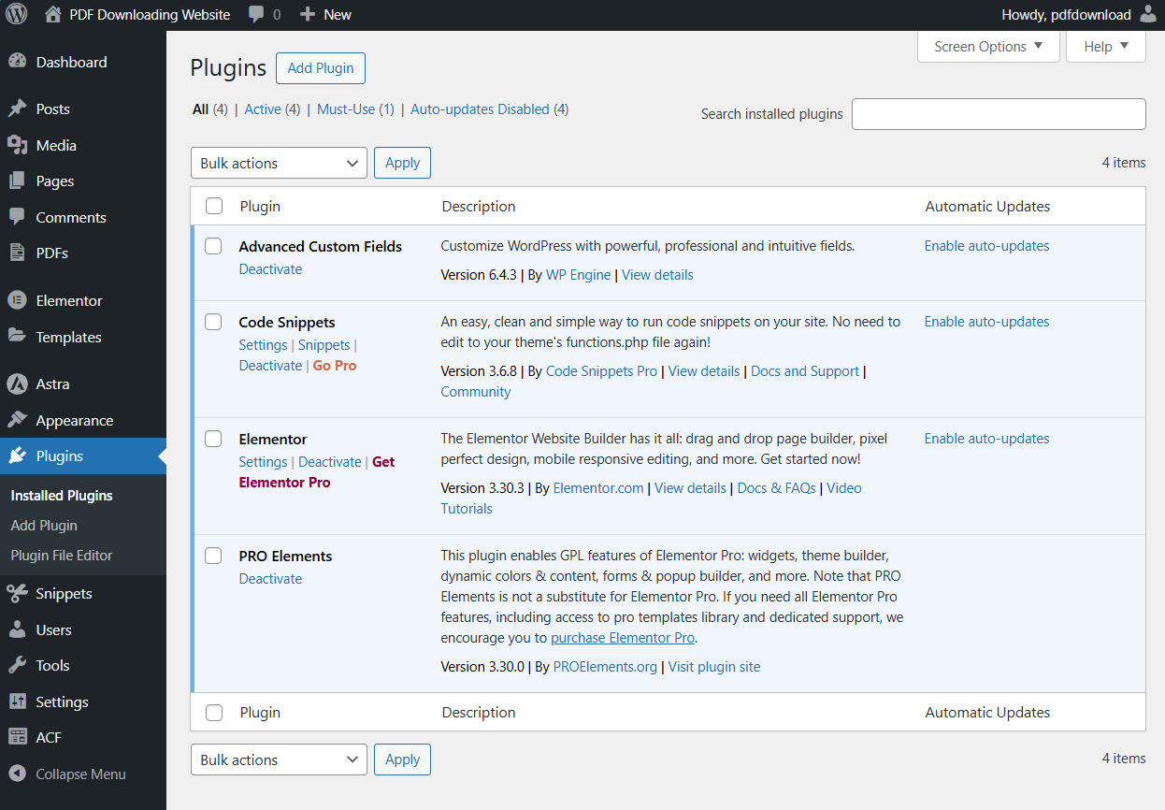Screen dimensions: 1165x810
Task: Click the Templates folder icon
Action: pos(17,337)
